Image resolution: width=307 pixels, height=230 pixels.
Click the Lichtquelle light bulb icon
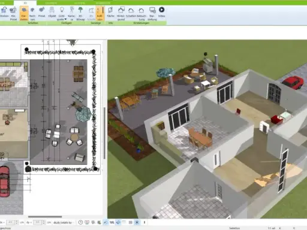point(62,10)
